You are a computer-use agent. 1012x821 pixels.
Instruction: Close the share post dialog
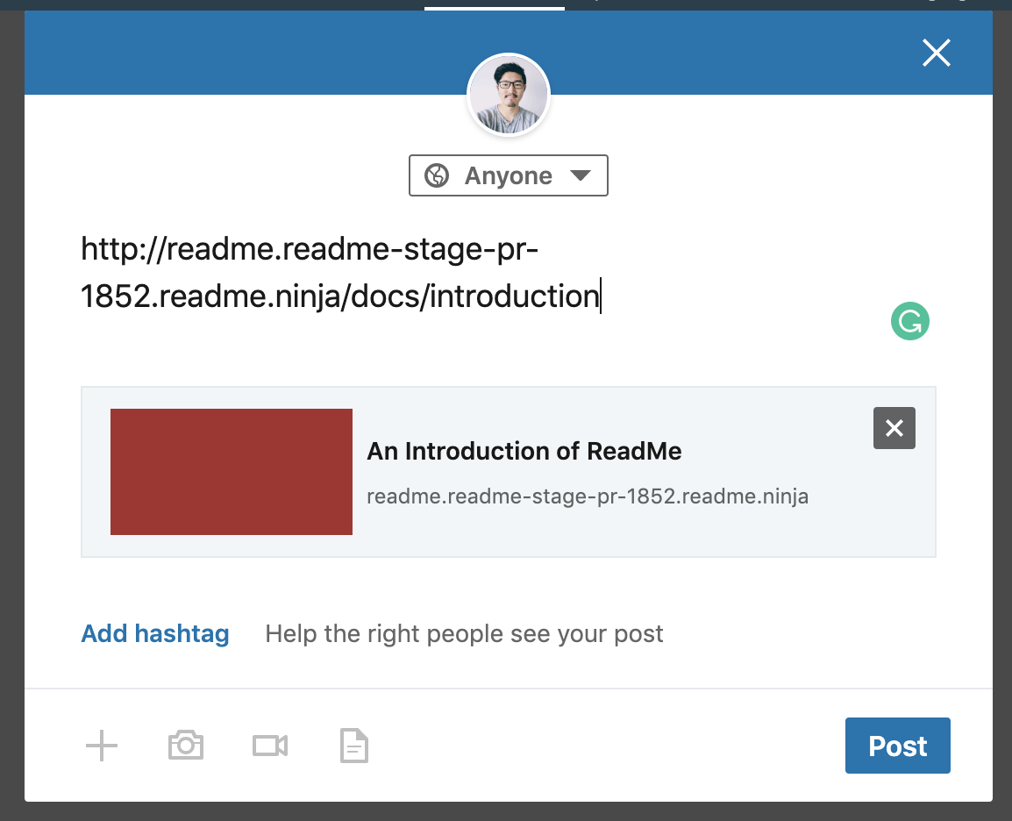click(x=936, y=53)
